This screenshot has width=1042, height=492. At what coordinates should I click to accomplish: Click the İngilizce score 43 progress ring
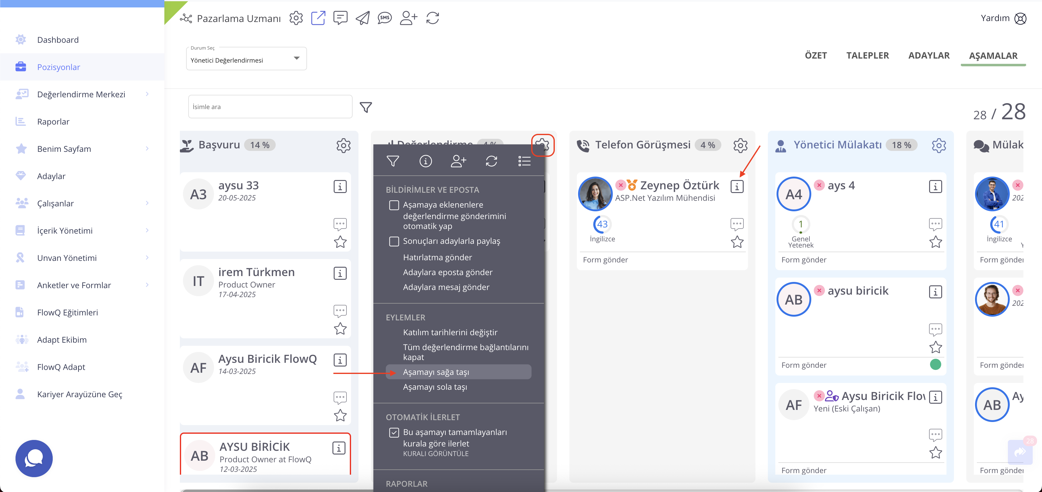tap(602, 224)
